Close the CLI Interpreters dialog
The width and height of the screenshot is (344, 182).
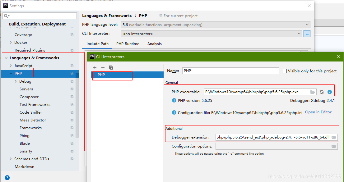[338, 57]
